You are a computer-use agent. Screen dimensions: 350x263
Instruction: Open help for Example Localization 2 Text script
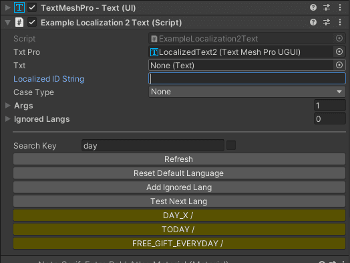tap(313, 22)
